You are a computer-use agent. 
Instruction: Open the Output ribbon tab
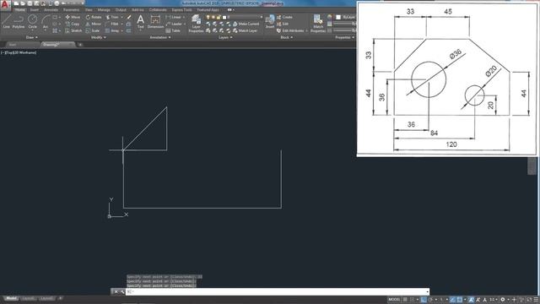click(x=121, y=10)
